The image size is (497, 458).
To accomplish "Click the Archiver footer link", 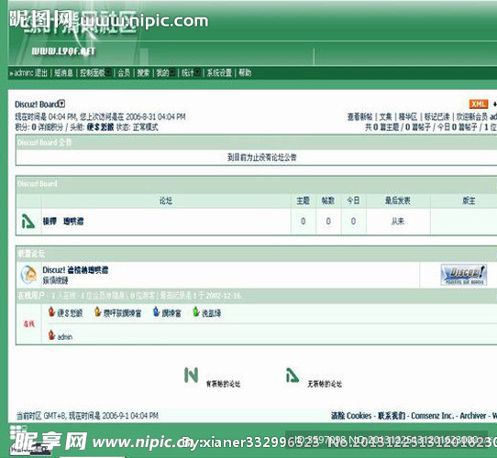I will [x=473, y=416].
